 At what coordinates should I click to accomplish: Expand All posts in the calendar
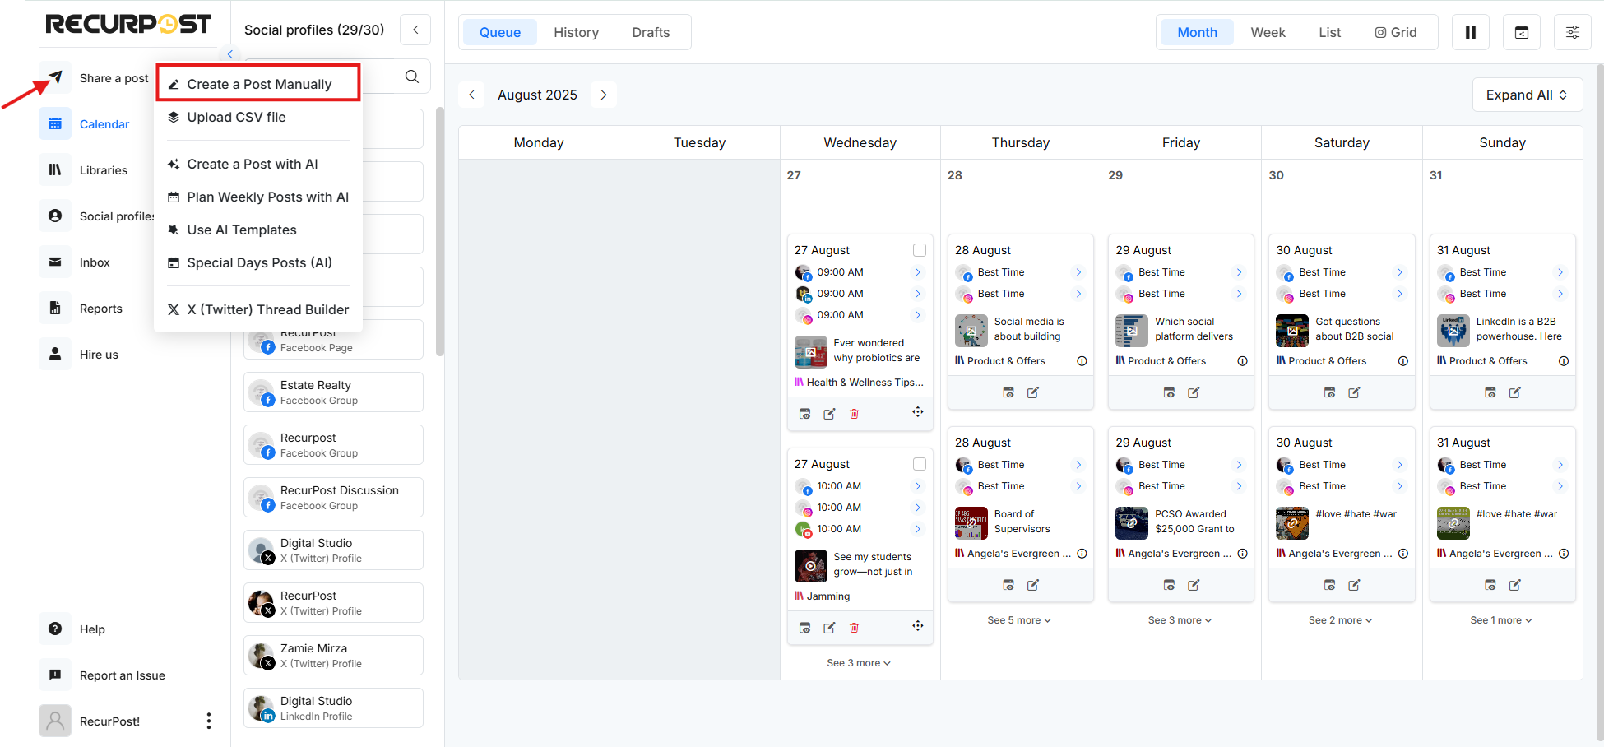point(1527,95)
